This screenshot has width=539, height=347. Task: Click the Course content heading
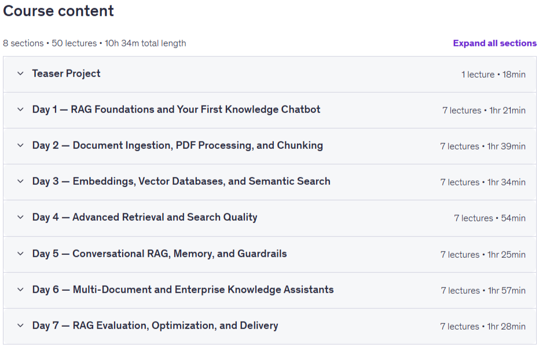pos(58,11)
